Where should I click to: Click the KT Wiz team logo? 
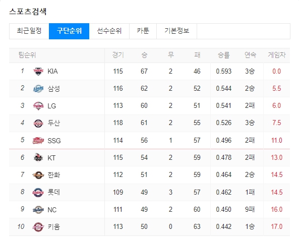tap(38, 157)
